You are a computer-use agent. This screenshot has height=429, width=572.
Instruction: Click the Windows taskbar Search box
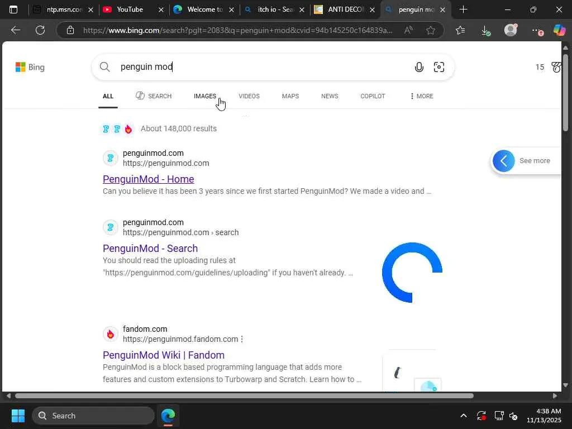pyautogui.click(x=93, y=416)
